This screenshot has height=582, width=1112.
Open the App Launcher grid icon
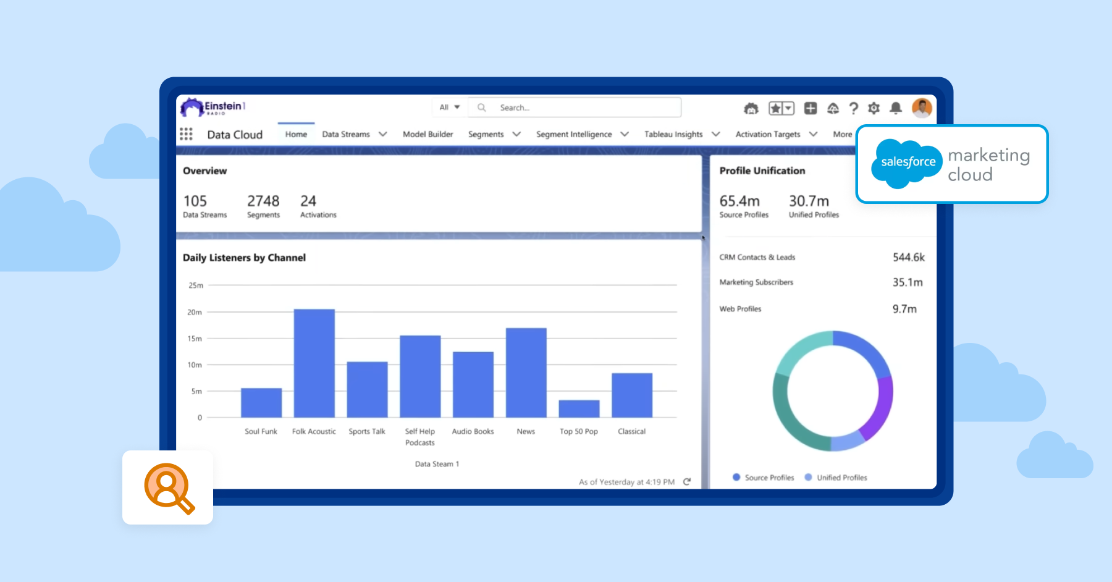tap(186, 134)
